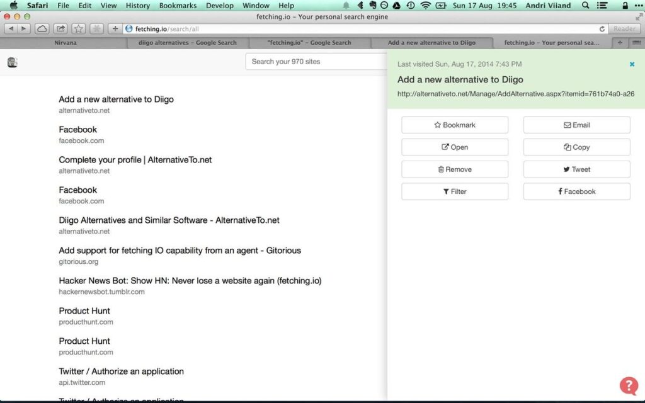Click the Facebook share button in panel
645x403 pixels.
[576, 191]
